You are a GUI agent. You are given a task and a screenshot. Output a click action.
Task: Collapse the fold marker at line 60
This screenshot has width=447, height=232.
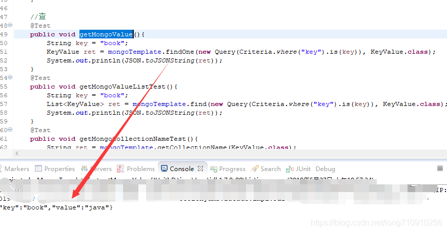coord(10,130)
